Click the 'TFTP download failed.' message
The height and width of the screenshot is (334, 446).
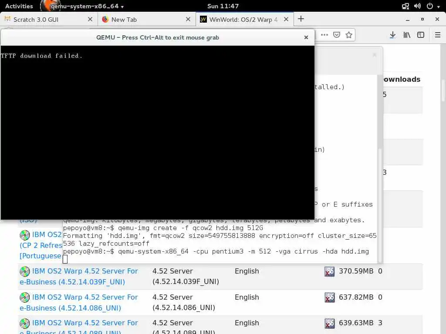pos(41,56)
